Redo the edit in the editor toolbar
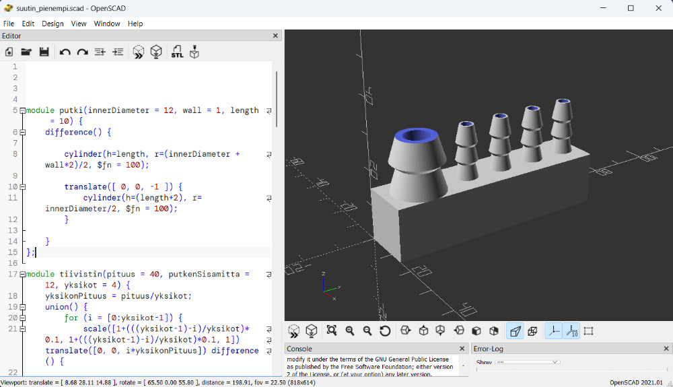Viewport: 673px width, 387px height. (x=82, y=52)
